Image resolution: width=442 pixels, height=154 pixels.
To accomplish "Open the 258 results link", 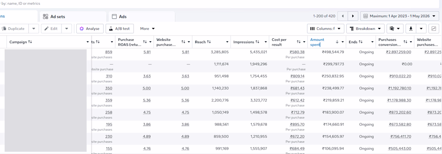I will (108, 112).
